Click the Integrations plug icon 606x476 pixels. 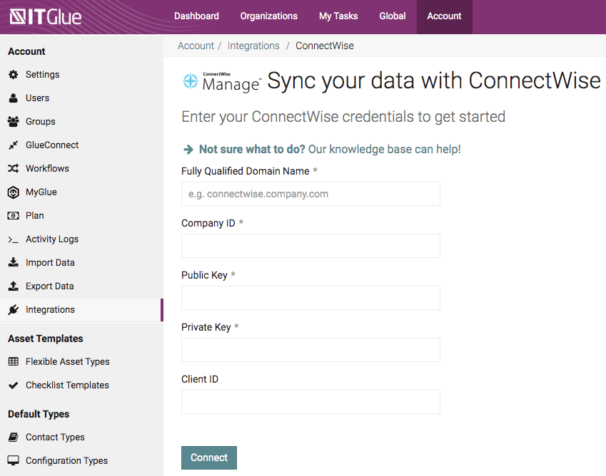tap(14, 309)
